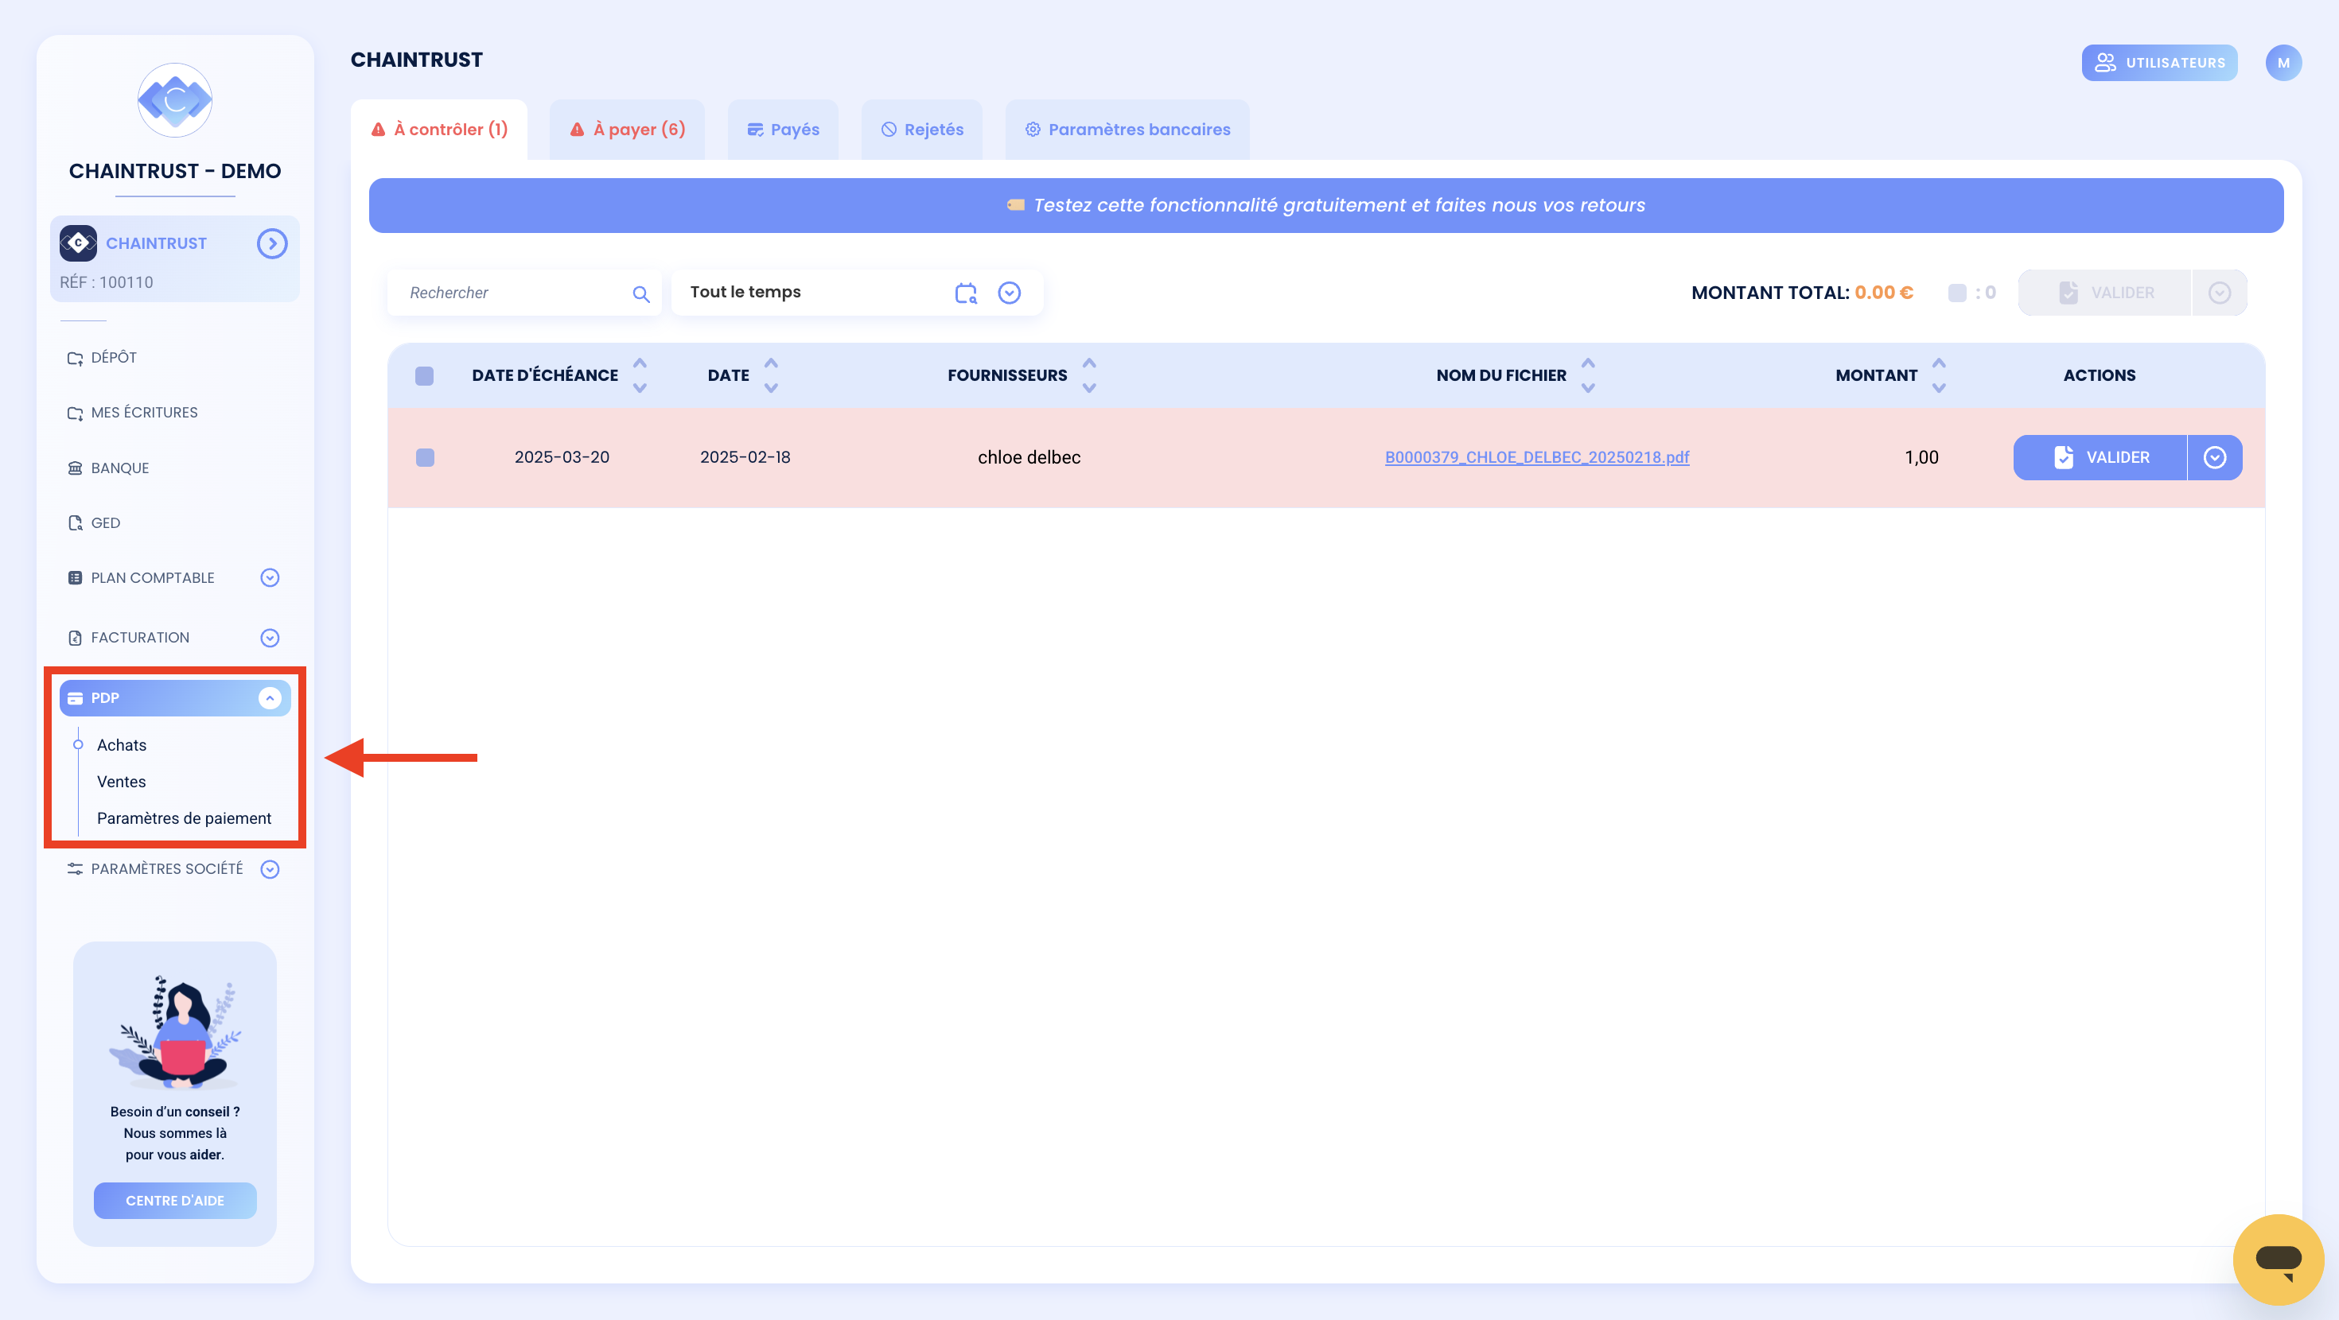Sort DATE column ascending arrow
Viewport: 2339px width, 1320px height.
click(771, 363)
